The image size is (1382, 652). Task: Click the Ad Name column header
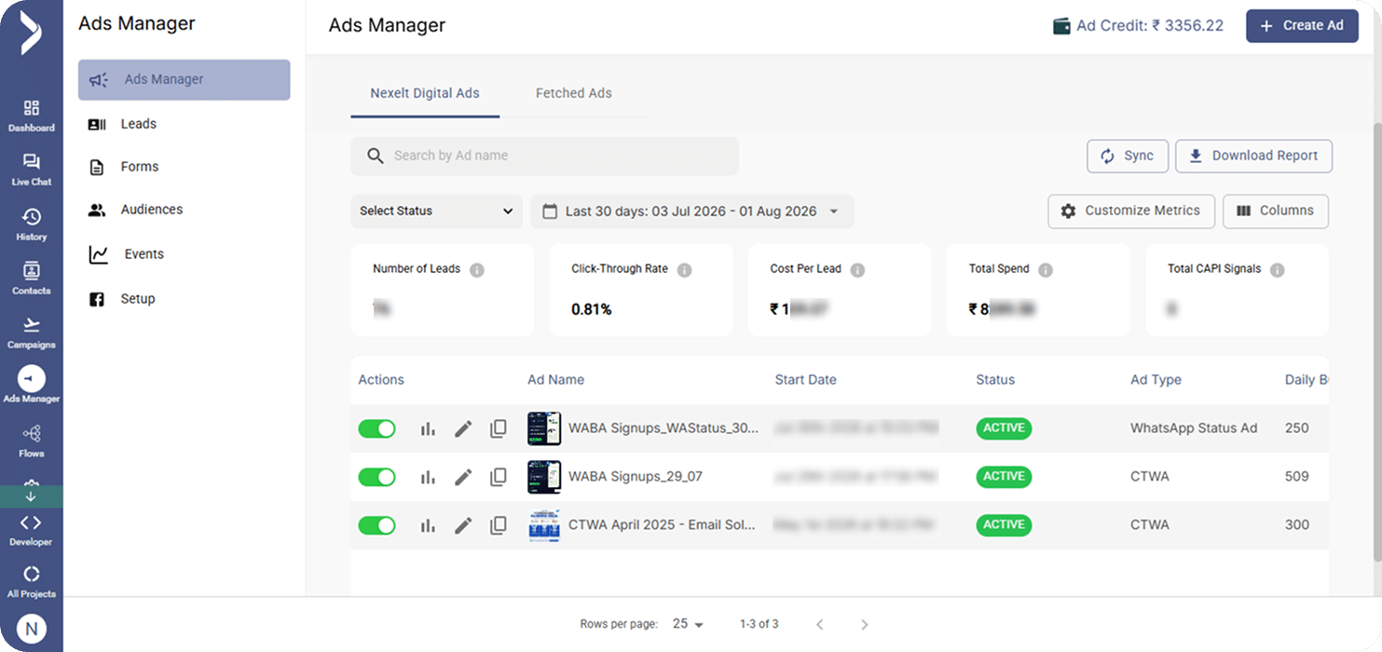(x=556, y=380)
